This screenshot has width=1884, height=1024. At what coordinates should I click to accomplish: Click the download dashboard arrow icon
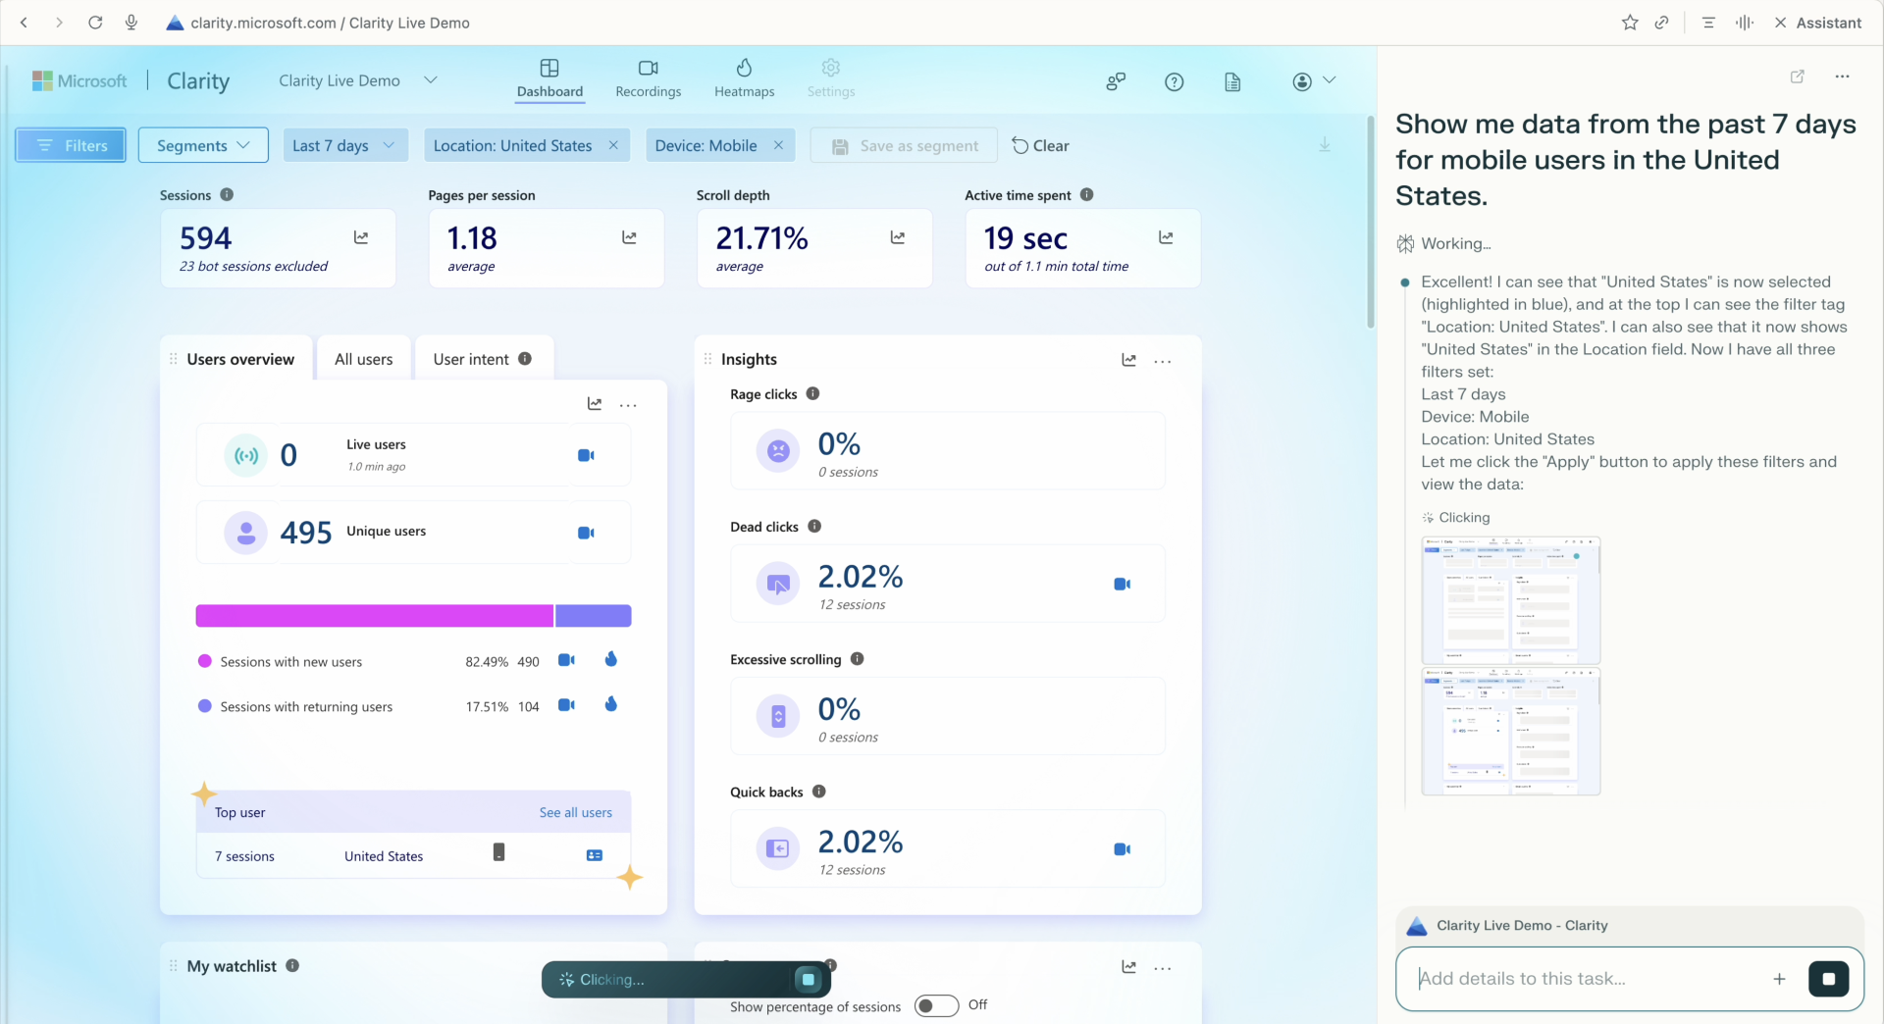click(1325, 145)
